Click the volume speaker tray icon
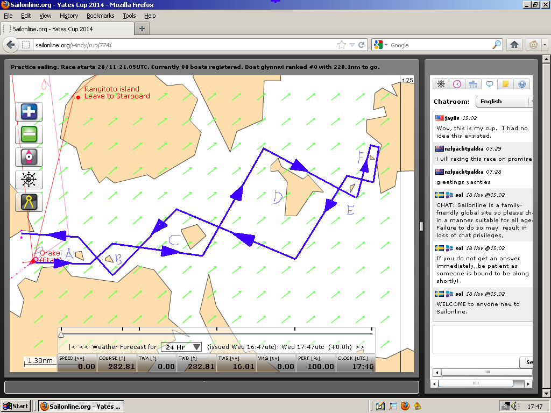This screenshot has width=551, height=413. (x=515, y=407)
